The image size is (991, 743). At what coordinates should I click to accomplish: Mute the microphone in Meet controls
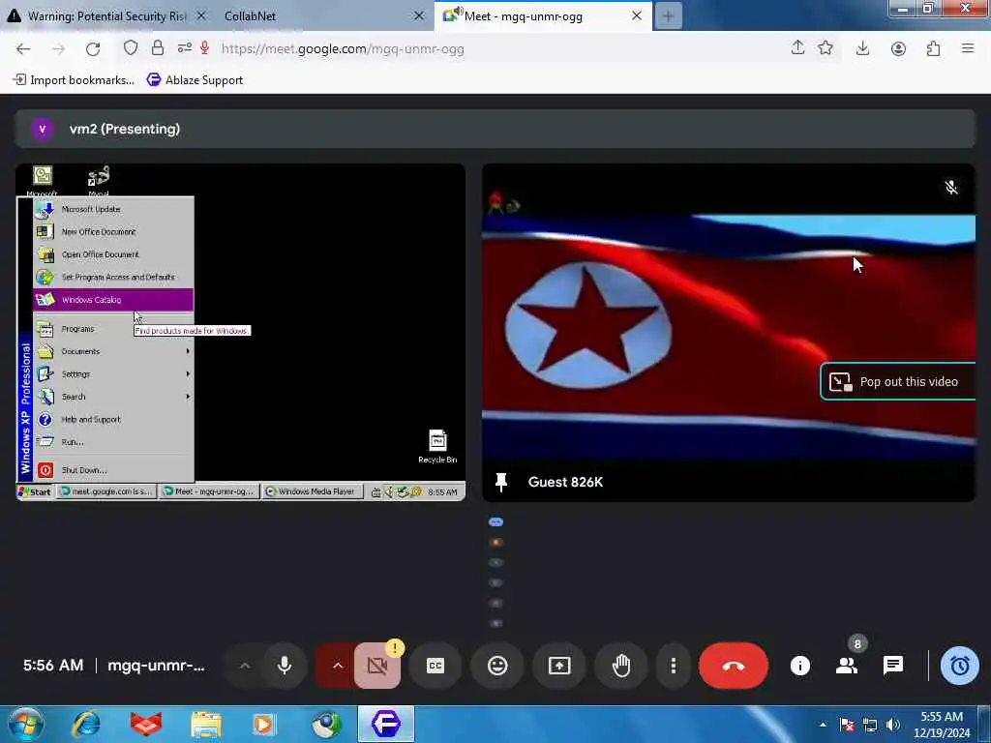click(x=285, y=666)
